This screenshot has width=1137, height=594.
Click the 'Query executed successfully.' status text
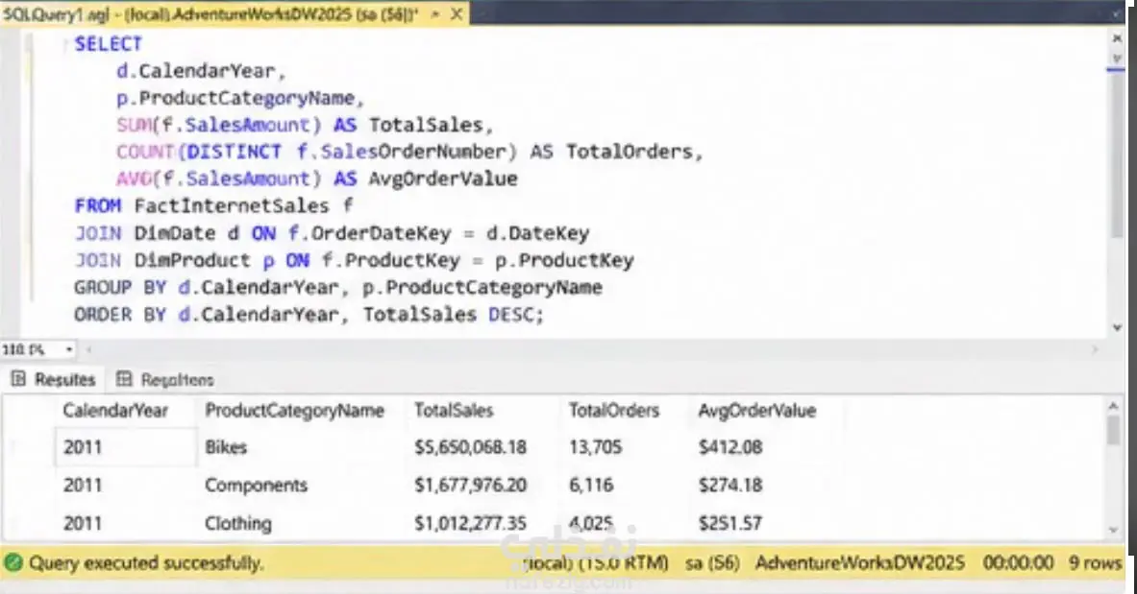pos(146,563)
